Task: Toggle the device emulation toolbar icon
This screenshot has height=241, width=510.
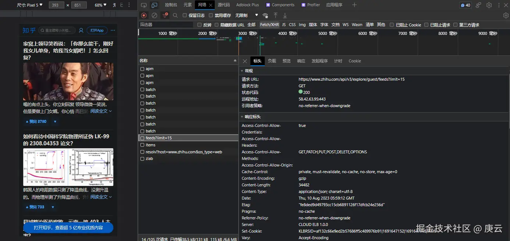Action: pos(154,5)
